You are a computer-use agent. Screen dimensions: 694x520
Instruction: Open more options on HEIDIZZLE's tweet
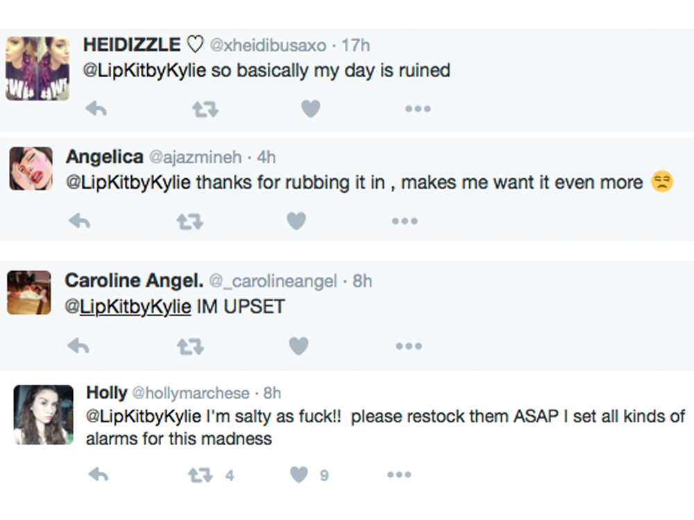click(418, 109)
